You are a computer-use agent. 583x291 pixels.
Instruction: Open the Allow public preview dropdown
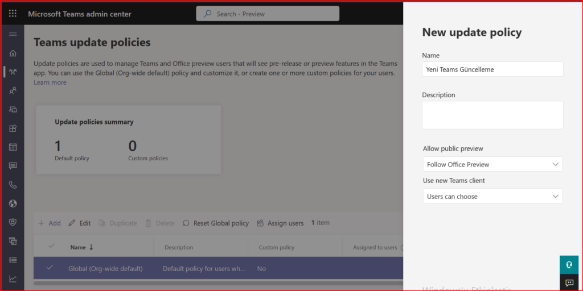pos(492,164)
